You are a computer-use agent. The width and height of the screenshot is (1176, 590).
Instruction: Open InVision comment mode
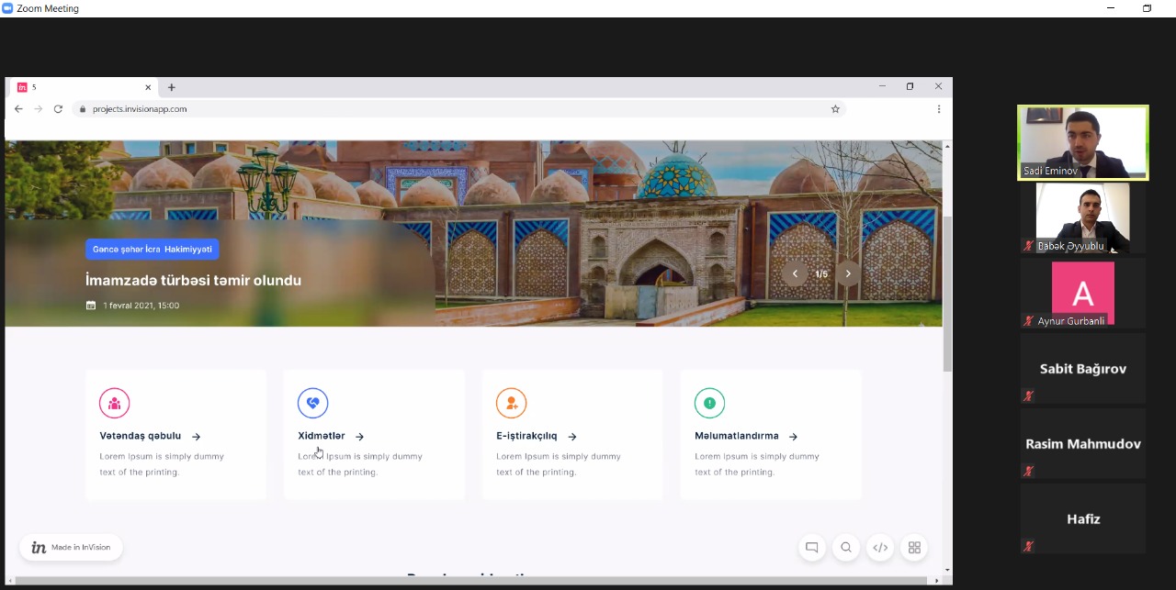(811, 548)
